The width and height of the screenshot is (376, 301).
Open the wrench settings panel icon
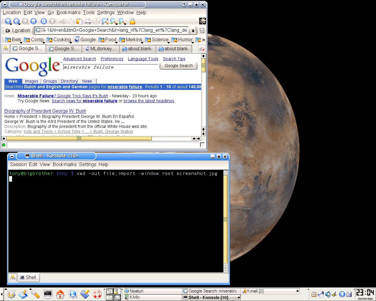coord(35,294)
